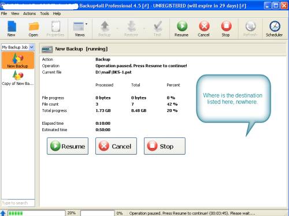Click the large Resume button
Viewport: 289px width, 216px height.
68,146
